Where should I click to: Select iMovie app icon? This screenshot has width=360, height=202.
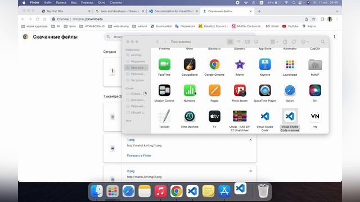coord(240,65)
